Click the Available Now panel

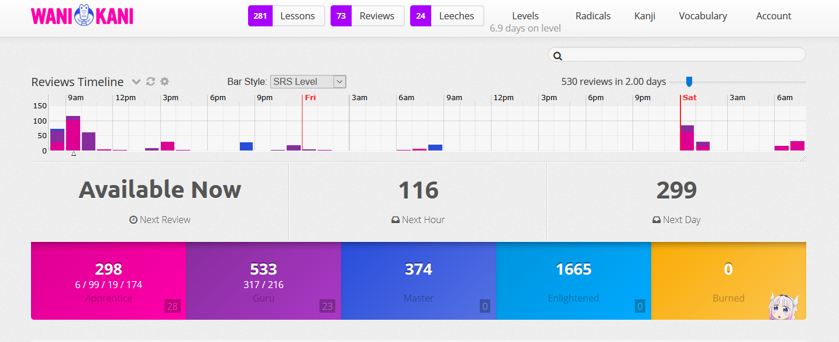pyautogui.click(x=160, y=202)
